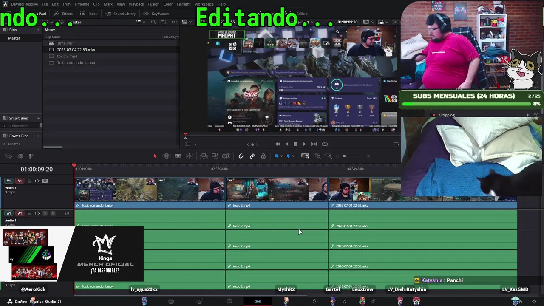544x306 pixels.
Task: Click the media pool horizontal scrollbar
Action: click(53, 147)
